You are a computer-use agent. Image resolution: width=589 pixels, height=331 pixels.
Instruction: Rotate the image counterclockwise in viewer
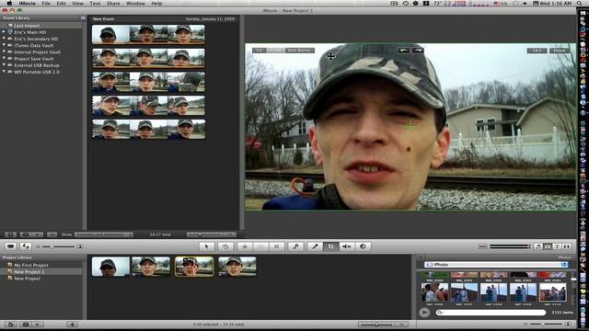tap(403, 51)
